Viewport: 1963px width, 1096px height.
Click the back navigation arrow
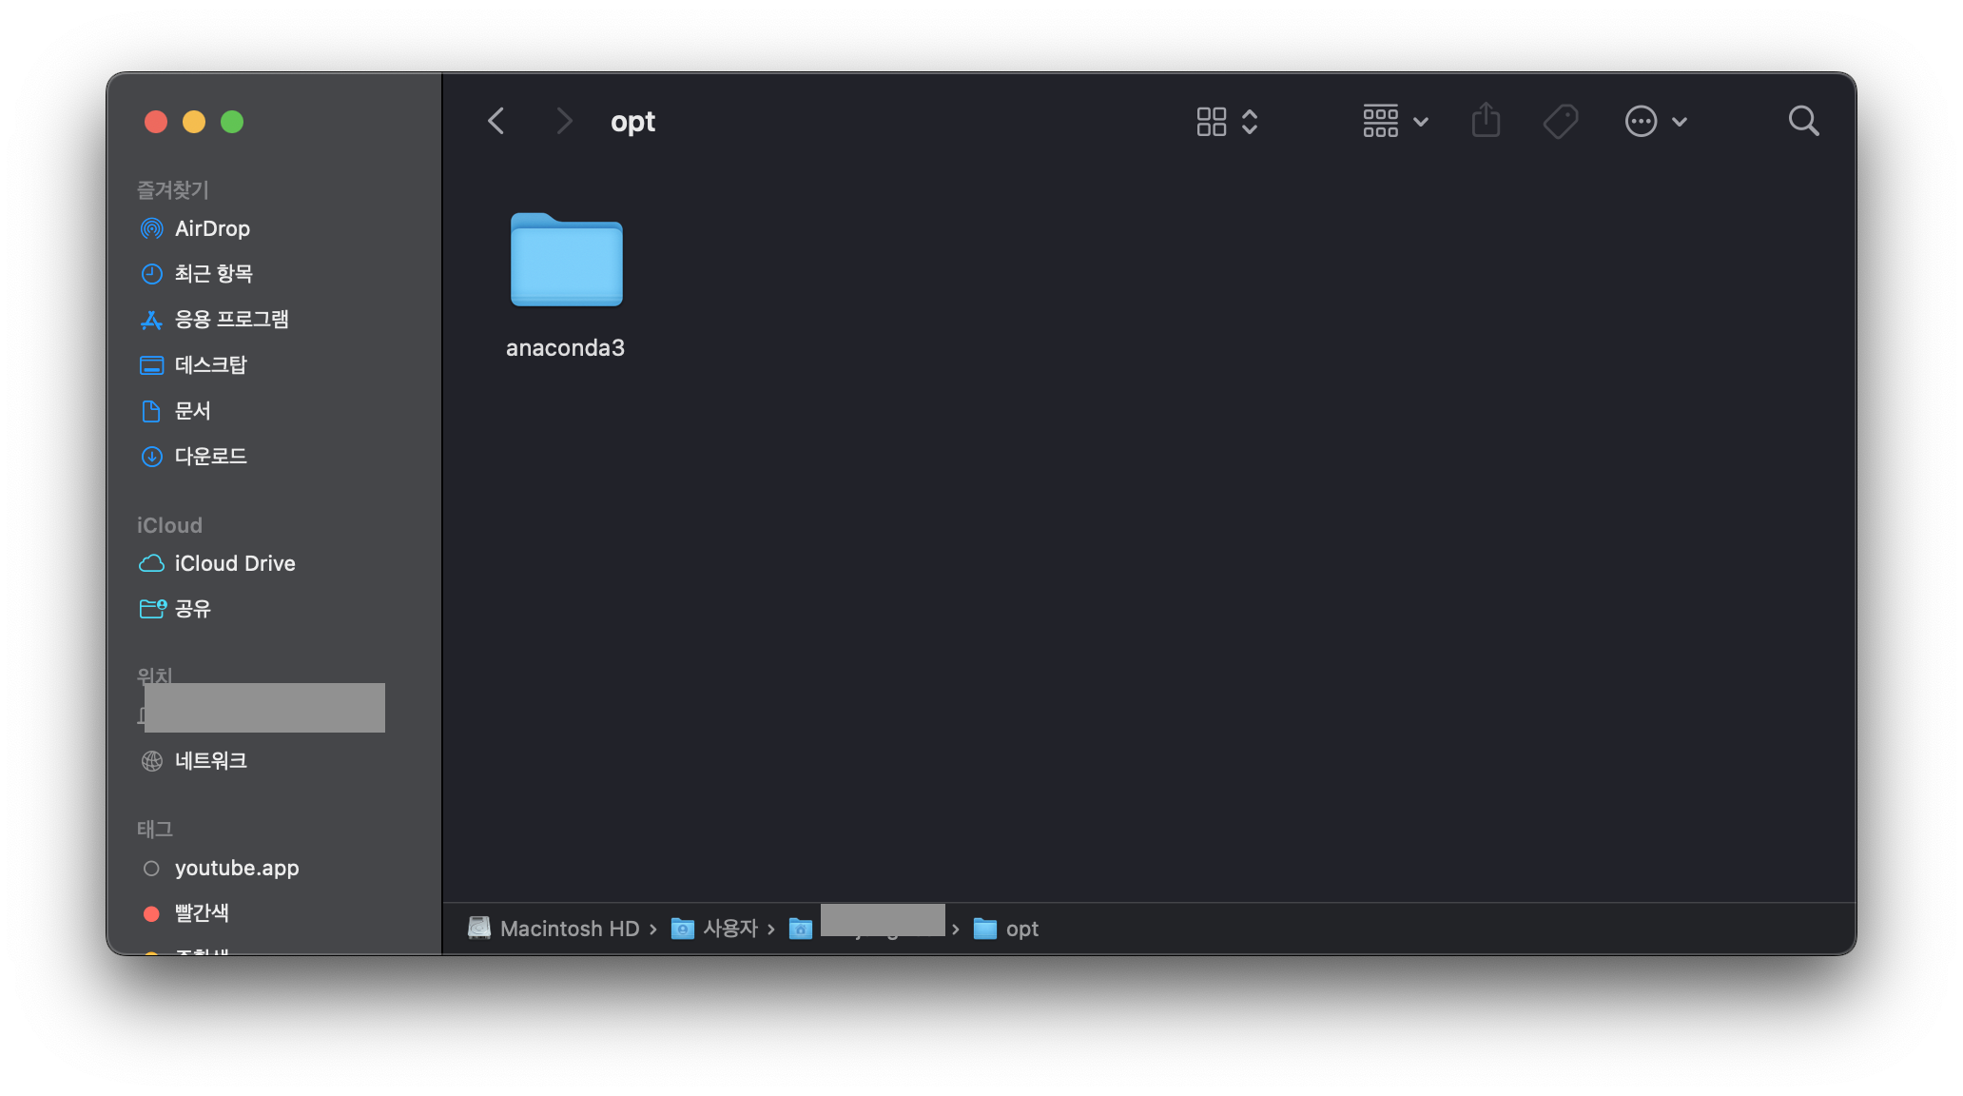(x=496, y=121)
